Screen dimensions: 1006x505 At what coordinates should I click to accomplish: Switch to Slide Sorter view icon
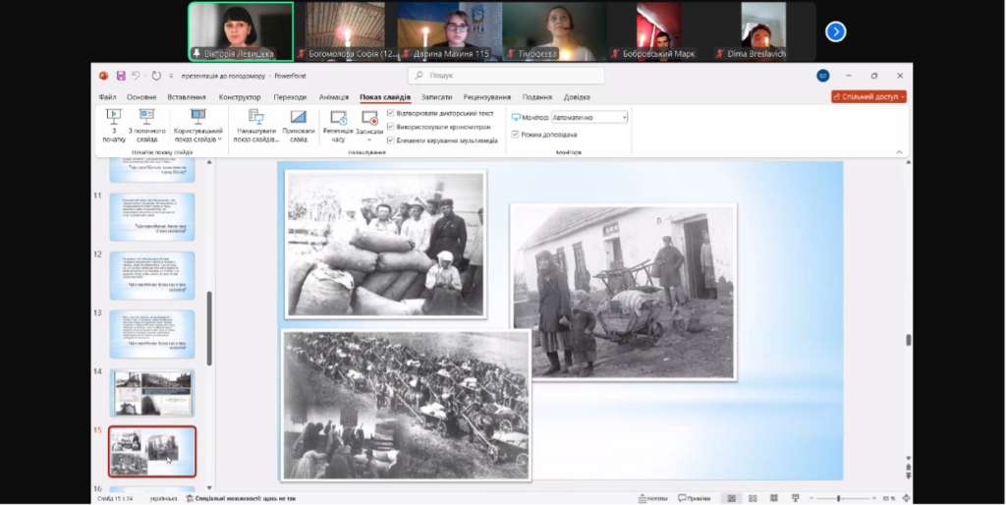pos(753,498)
